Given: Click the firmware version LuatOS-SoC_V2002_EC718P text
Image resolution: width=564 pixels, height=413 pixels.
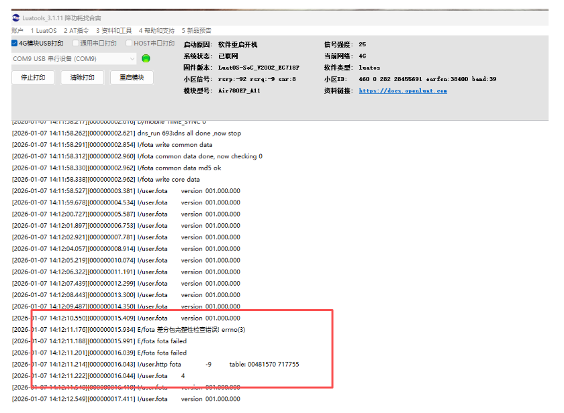Looking at the screenshot, I should [x=258, y=68].
